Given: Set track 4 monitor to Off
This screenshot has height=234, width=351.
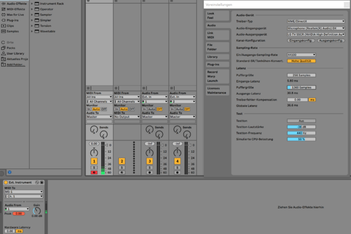Looking at the screenshot, I should [x=187, y=109].
